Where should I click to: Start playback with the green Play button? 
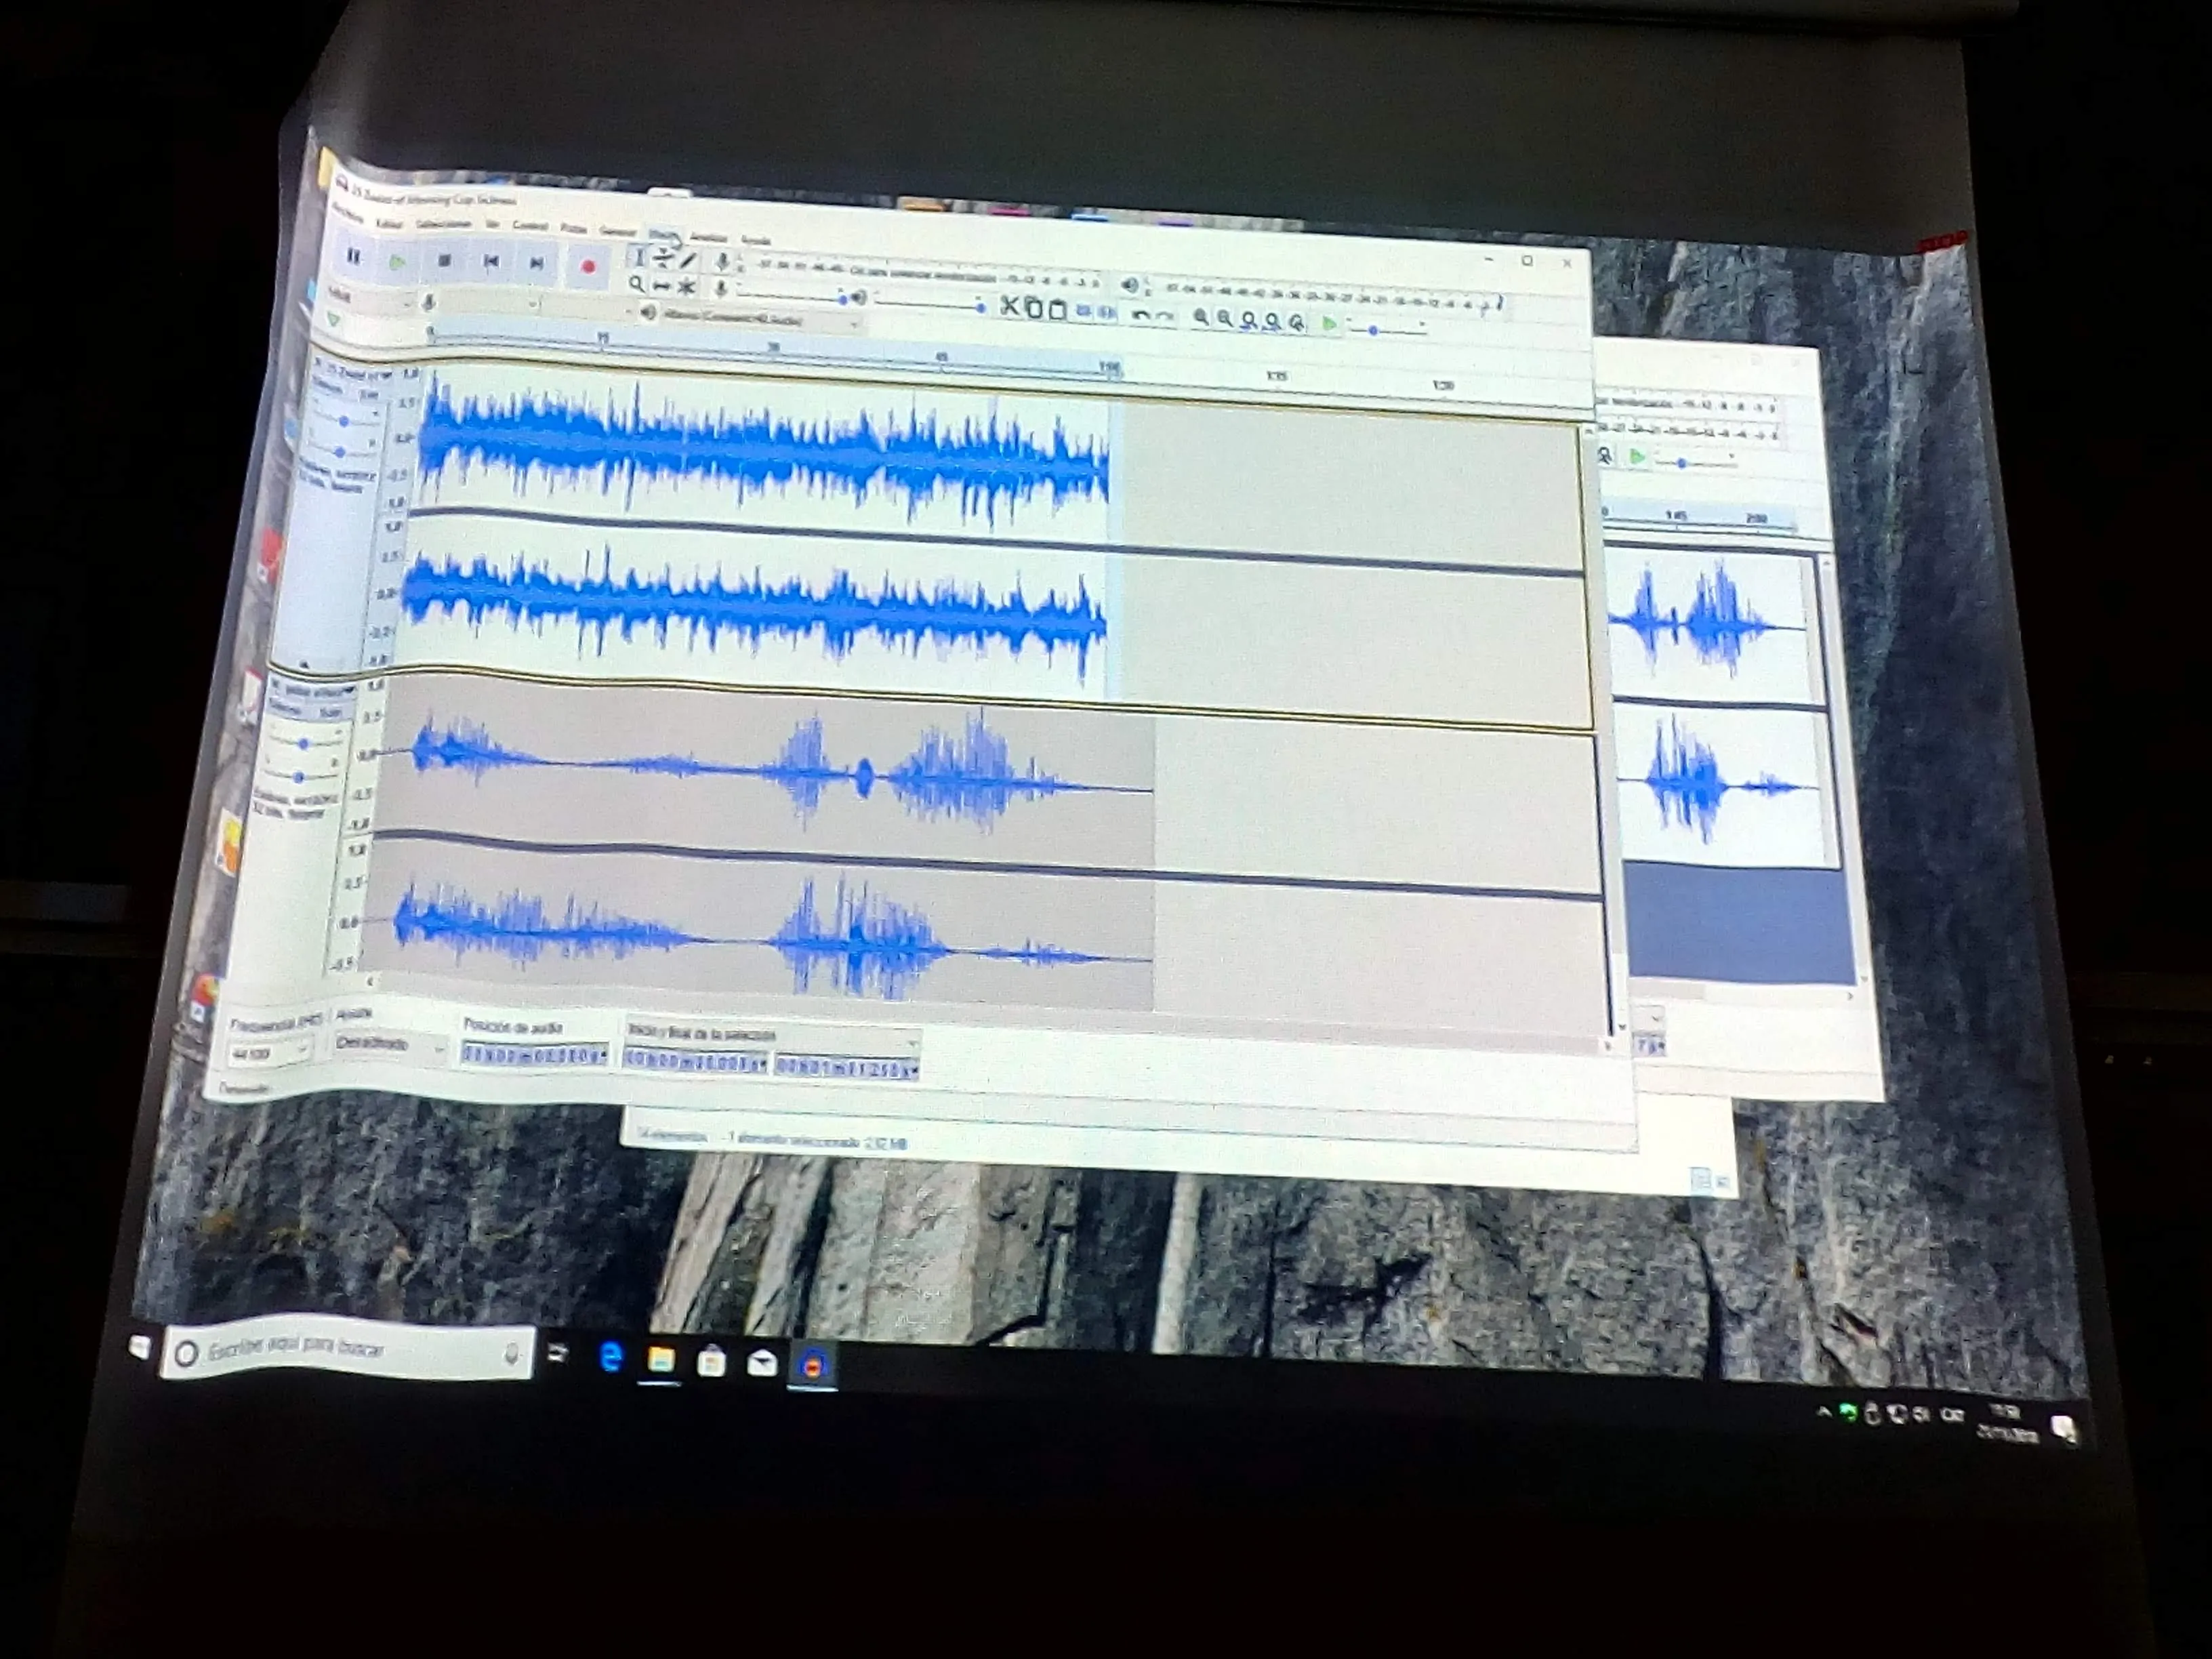coord(397,263)
